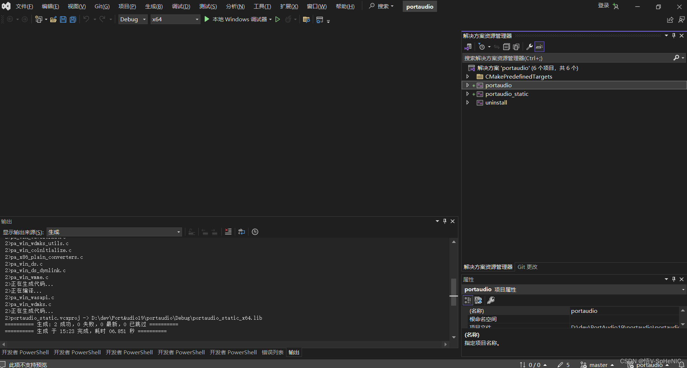Click the 搜索 search button in title bar
The height and width of the screenshot is (368, 687).
pos(381,6)
